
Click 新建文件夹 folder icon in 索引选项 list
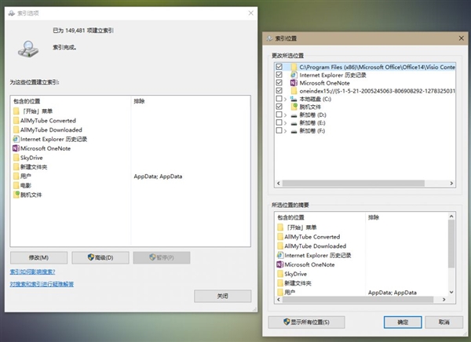coord(16,167)
